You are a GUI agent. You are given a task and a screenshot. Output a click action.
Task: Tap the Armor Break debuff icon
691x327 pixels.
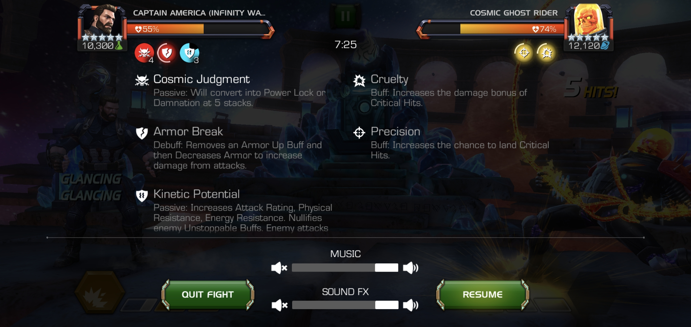[166, 53]
